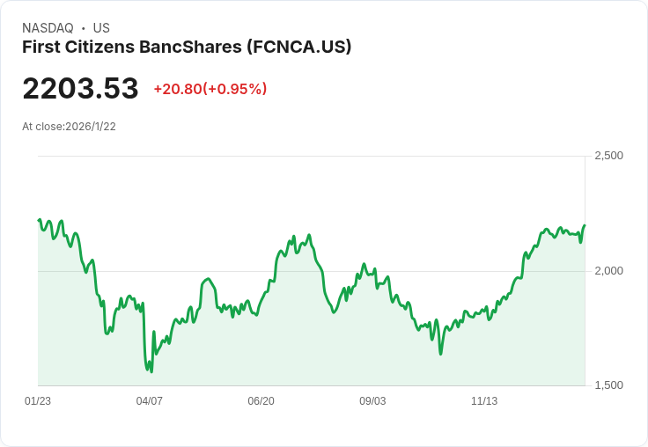Select the 09/03 date on the x-axis

372,401
